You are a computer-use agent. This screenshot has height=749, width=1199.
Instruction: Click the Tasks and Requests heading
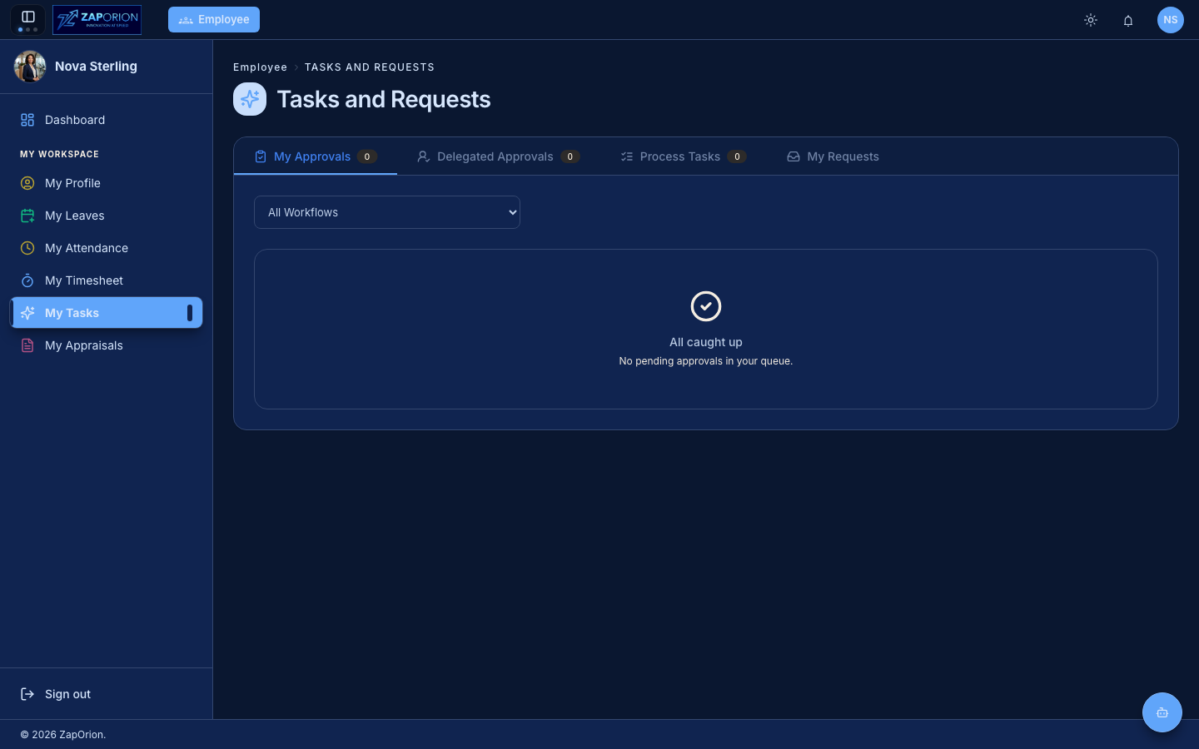click(x=384, y=99)
